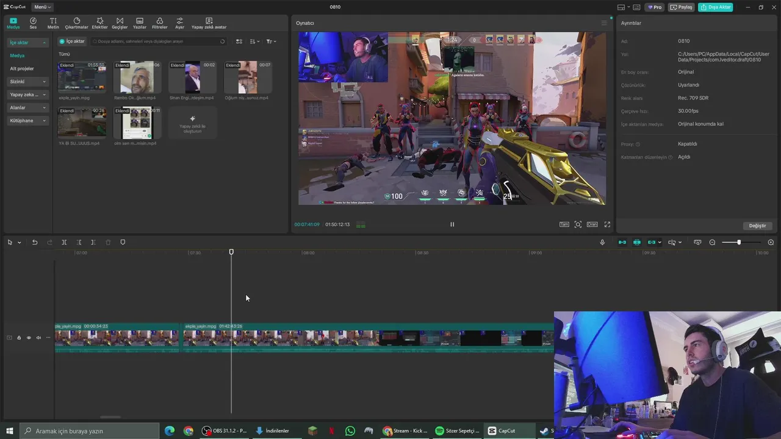Click the Tam full quality button
The width and height of the screenshot is (781, 439).
coord(564,224)
